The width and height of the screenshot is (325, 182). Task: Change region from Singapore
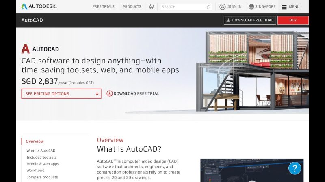tap(265, 6)
